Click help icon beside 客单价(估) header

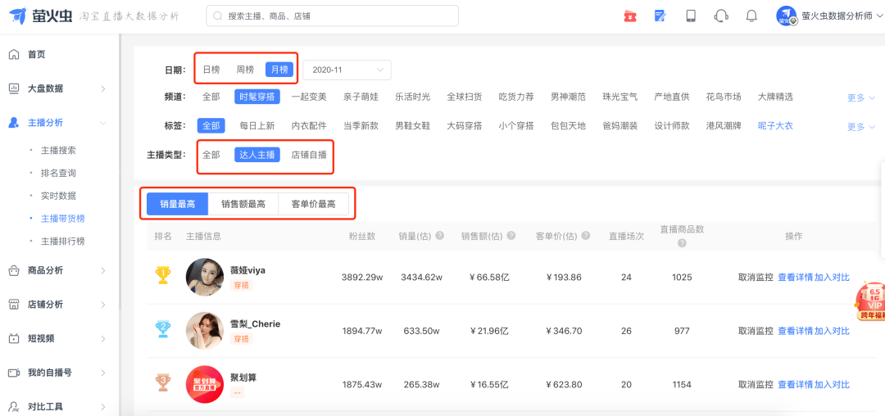tap(587, 236)
